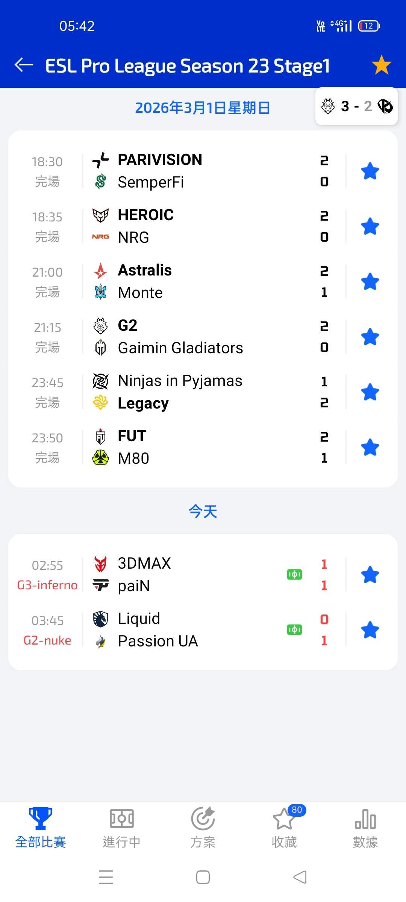Screen dimensions: 406x902
Task: Tap the FUT team logo
Action: [100, 436]
